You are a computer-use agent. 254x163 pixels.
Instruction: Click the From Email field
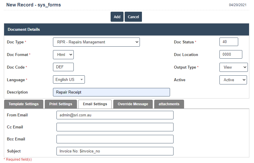tap(115, 115)
